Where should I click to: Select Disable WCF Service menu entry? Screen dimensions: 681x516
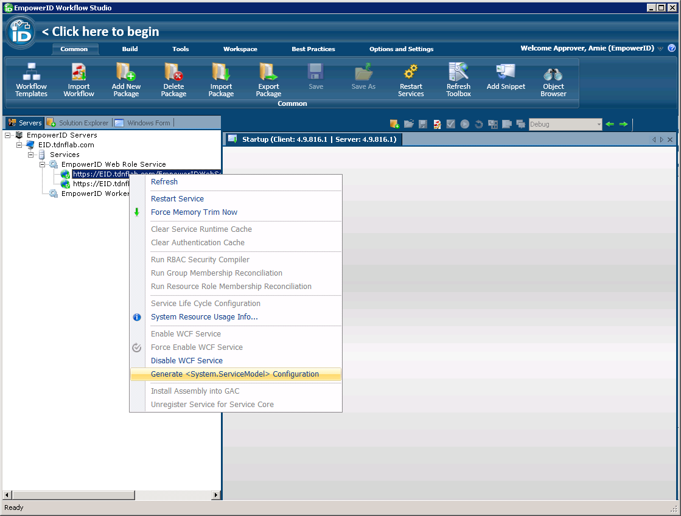coord(186,361)
